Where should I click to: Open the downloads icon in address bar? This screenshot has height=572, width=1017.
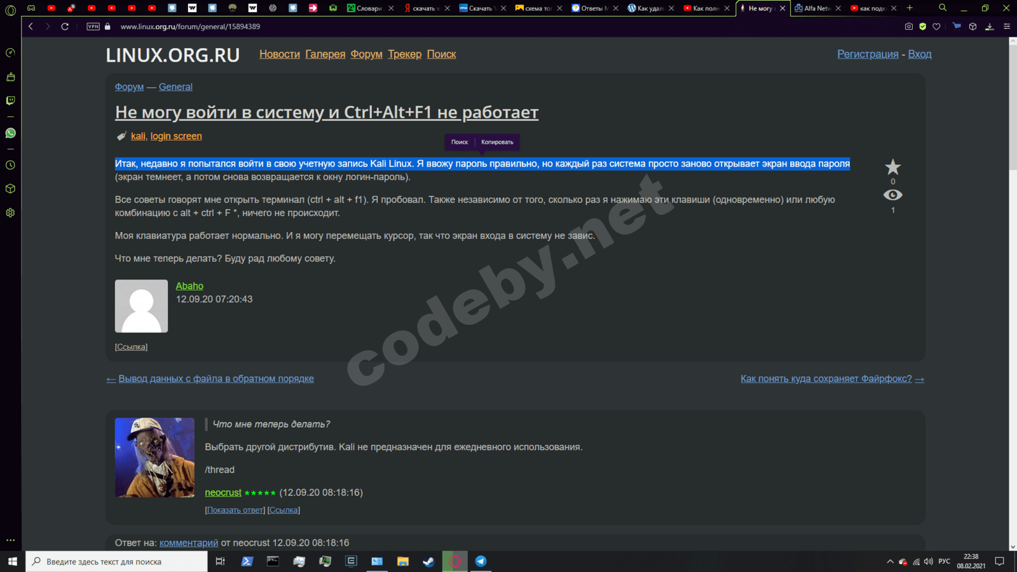coord(989,27)
